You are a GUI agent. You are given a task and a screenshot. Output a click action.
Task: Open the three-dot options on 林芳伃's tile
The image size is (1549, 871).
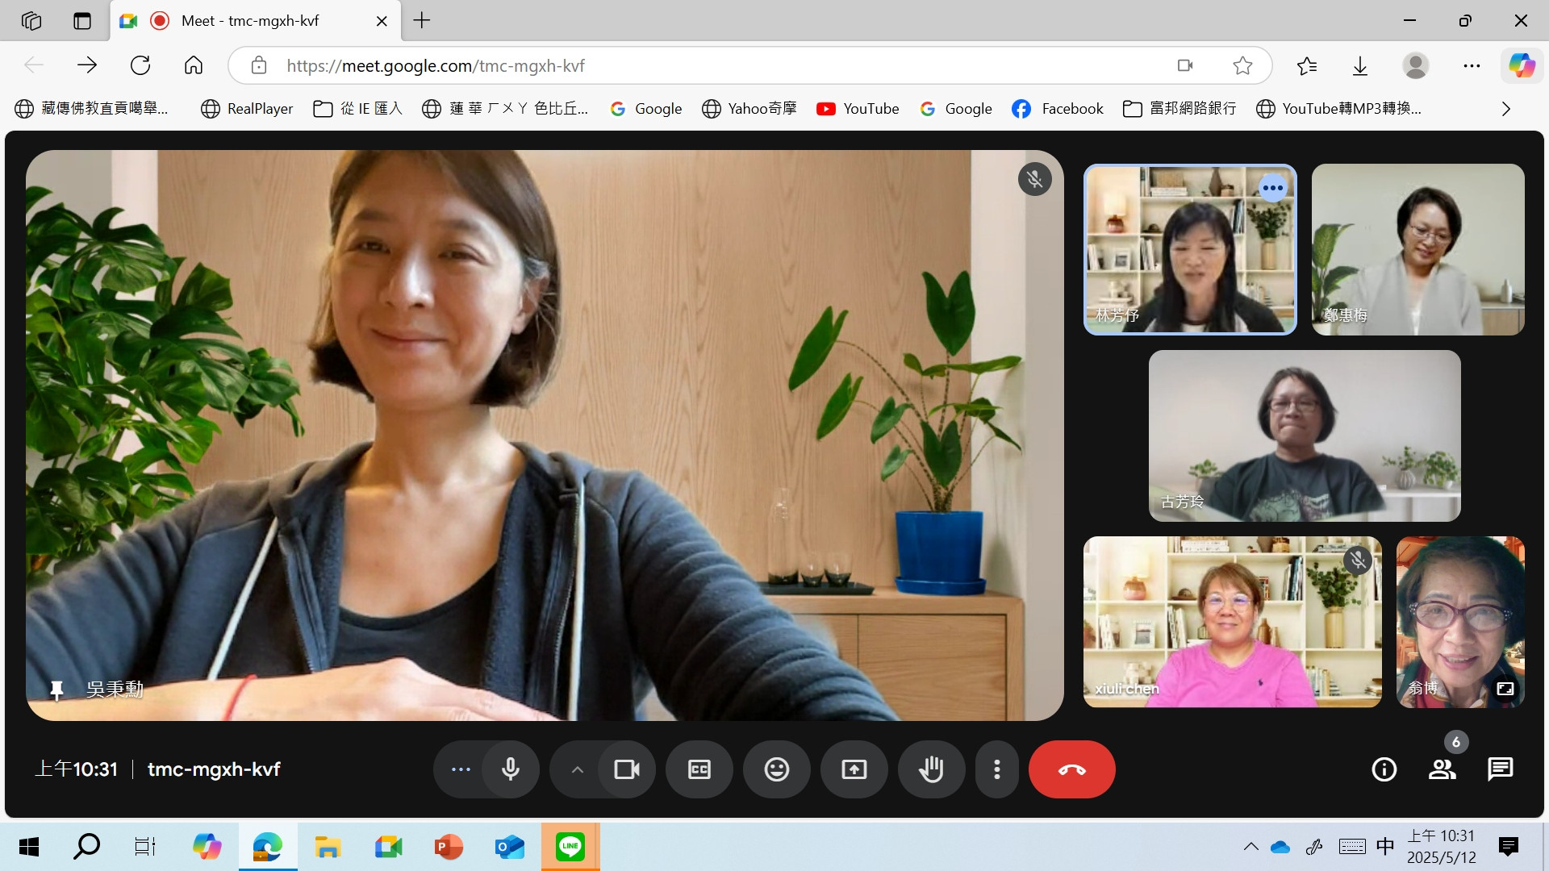coord(1272,188)
